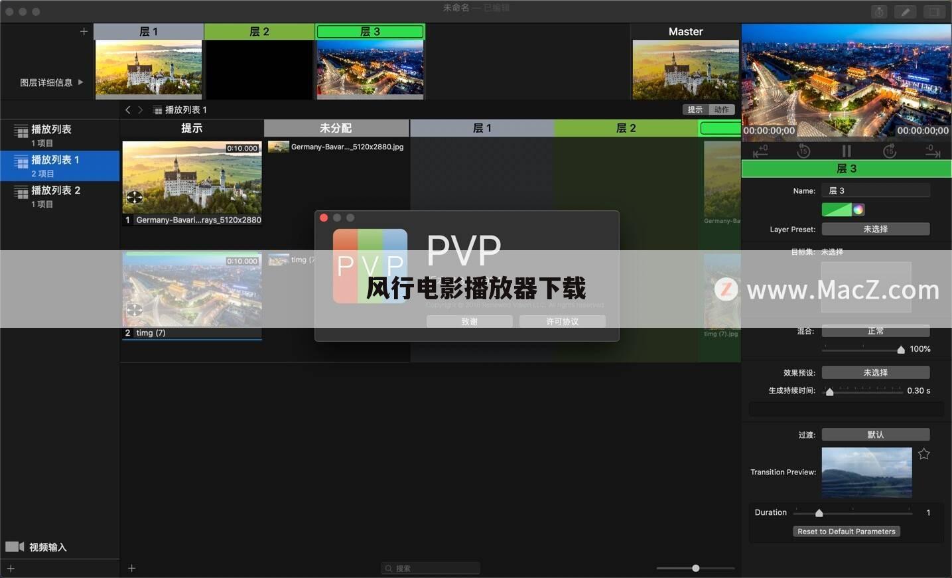Switch to 提示 view segment

coord(695,109)
